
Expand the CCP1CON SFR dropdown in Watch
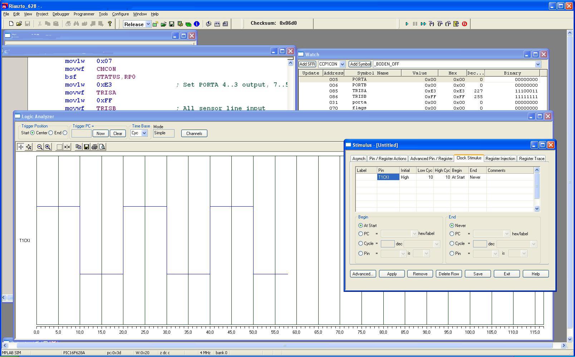[x=342, y=64]
